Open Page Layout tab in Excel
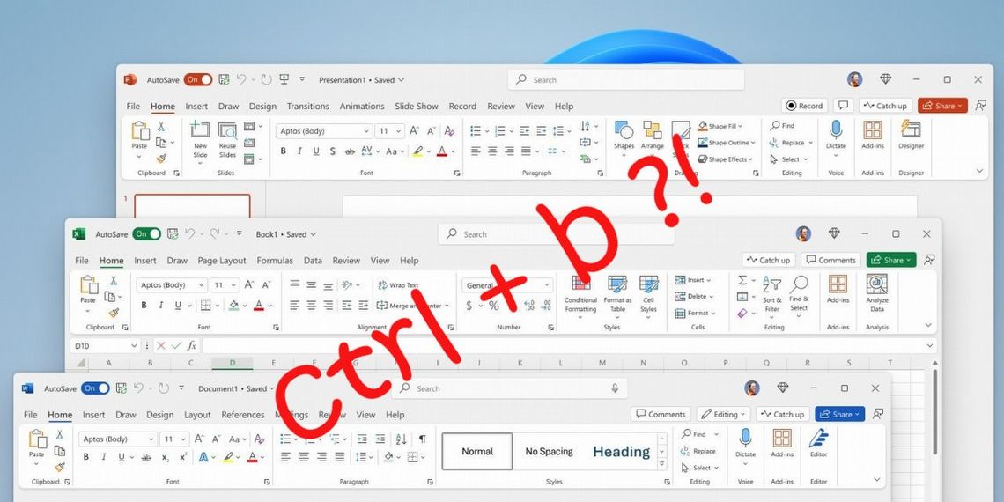The image size is (1004, 502). pos(222,261)
